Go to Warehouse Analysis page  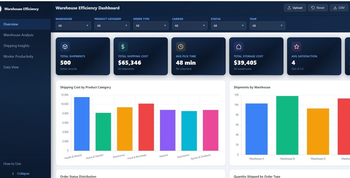coord(18,35)
